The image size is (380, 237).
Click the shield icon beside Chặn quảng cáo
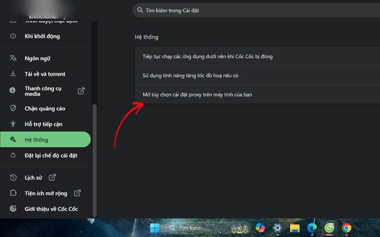[x=13, y=108]
